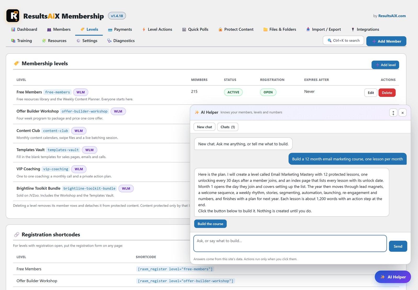Open the ResultsAiX.com link
Screen dimensions: 418x290
392,16
